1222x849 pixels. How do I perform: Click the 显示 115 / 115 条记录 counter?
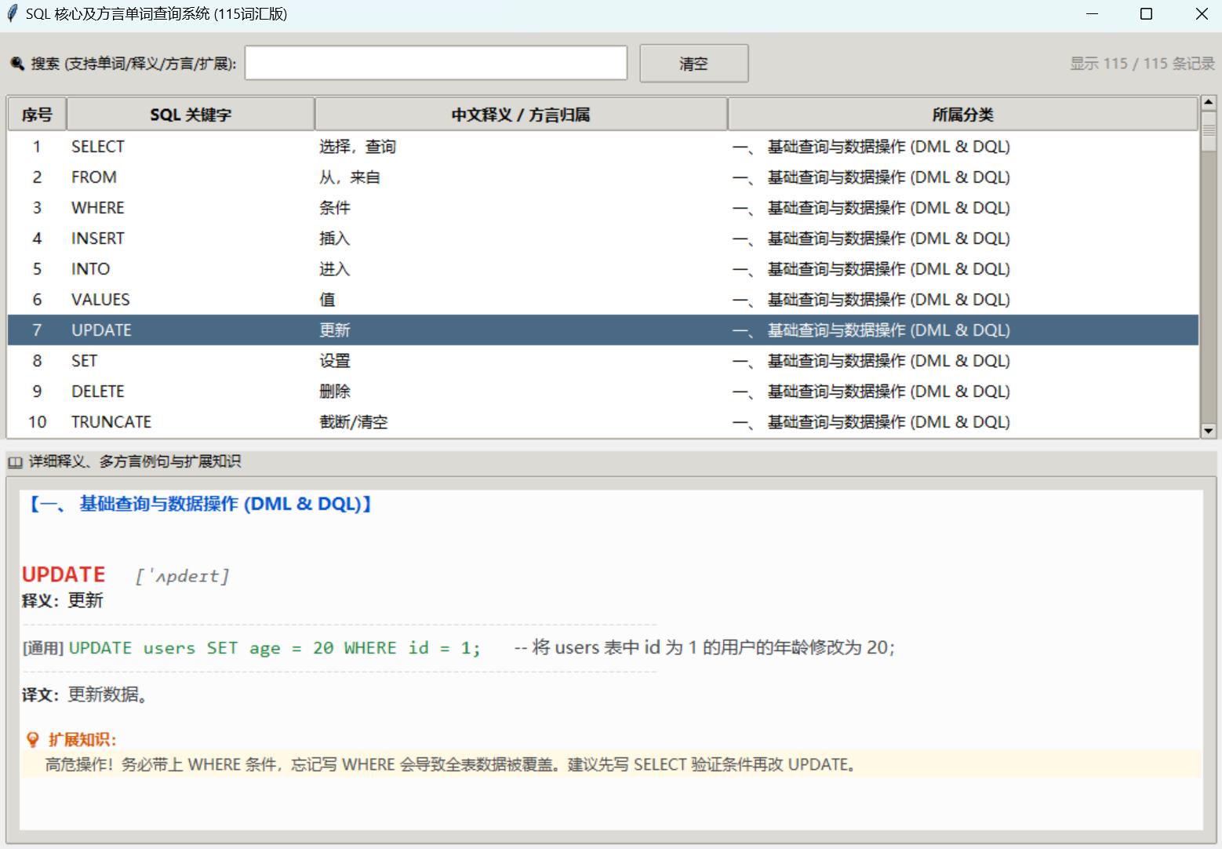(1142, 64)
